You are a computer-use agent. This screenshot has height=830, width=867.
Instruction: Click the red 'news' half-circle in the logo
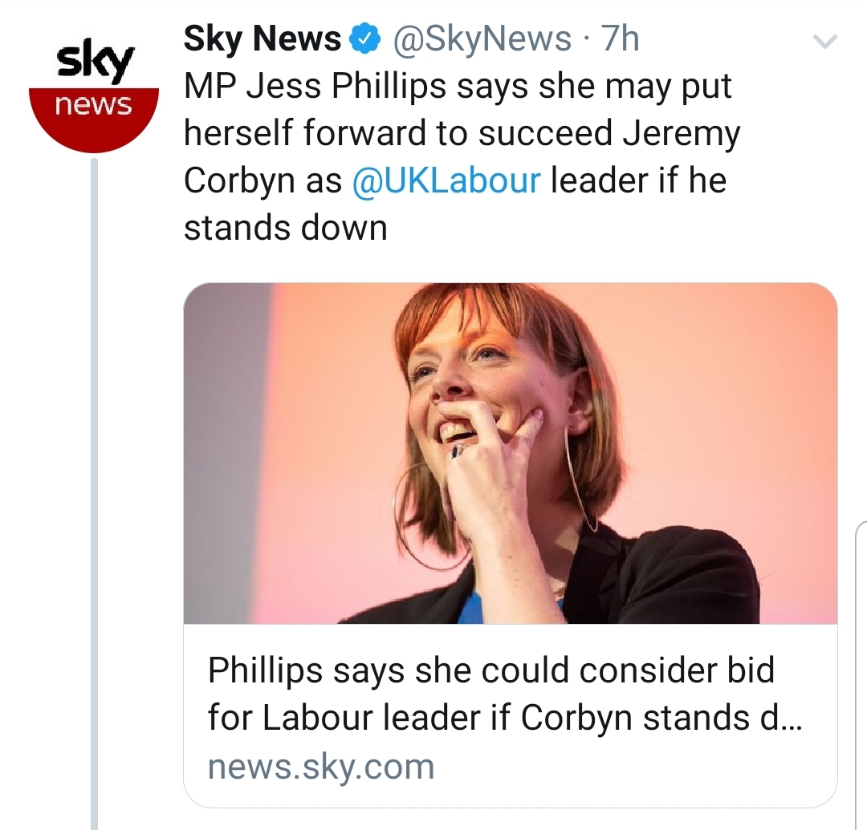coord(94,112)
